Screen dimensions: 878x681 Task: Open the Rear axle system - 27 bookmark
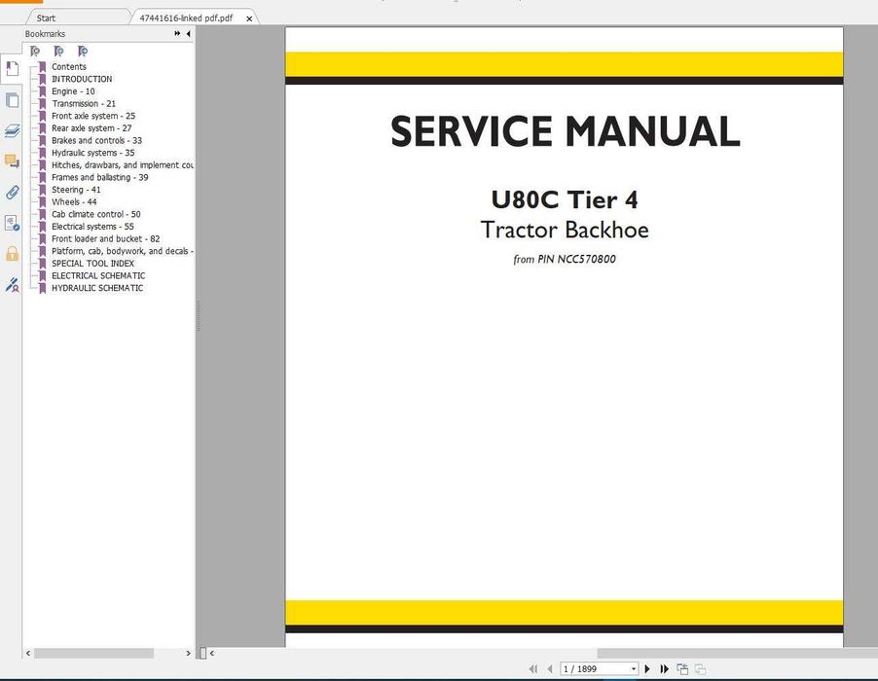[91, 128]
